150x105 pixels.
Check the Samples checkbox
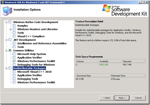14,26
